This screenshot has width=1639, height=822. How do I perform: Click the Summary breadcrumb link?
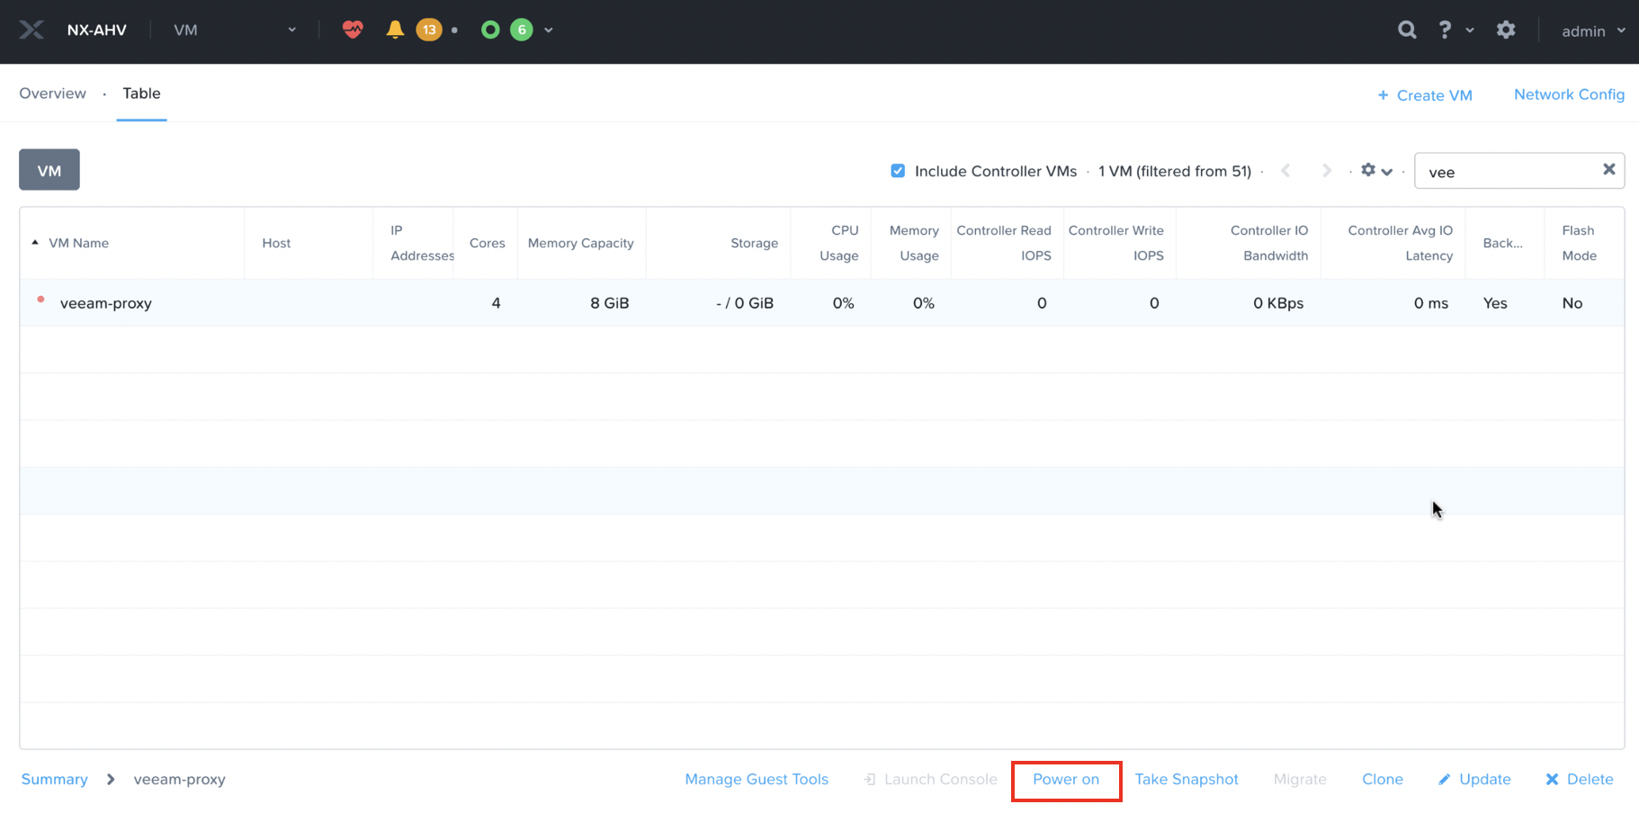pos(55,779)
